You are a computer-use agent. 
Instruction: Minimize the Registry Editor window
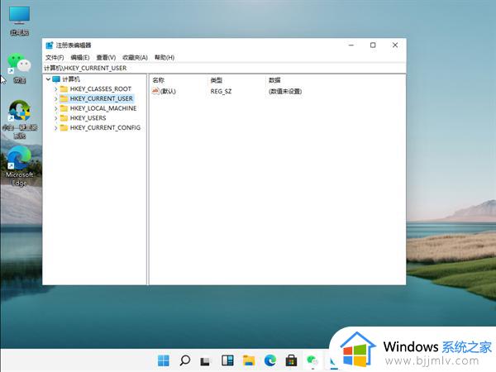point(351,45)
